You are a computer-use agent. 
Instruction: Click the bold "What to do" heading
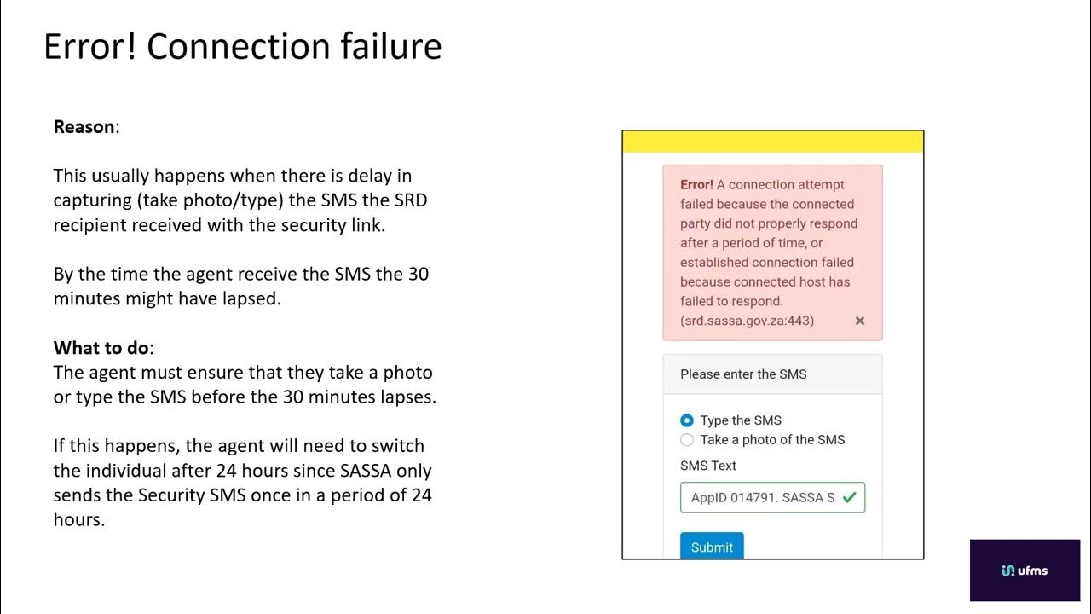click(103, 348)
